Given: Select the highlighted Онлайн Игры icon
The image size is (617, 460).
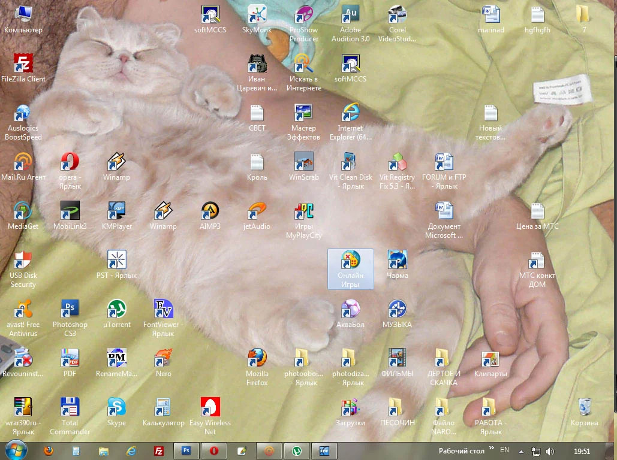Looking at the screenshot, I should [350, 270].
